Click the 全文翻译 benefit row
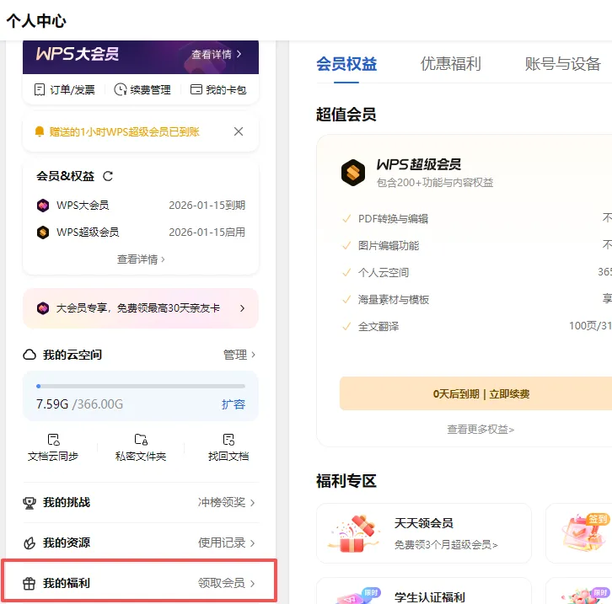This screenshot has height=604, width=612. coord(476,326)
